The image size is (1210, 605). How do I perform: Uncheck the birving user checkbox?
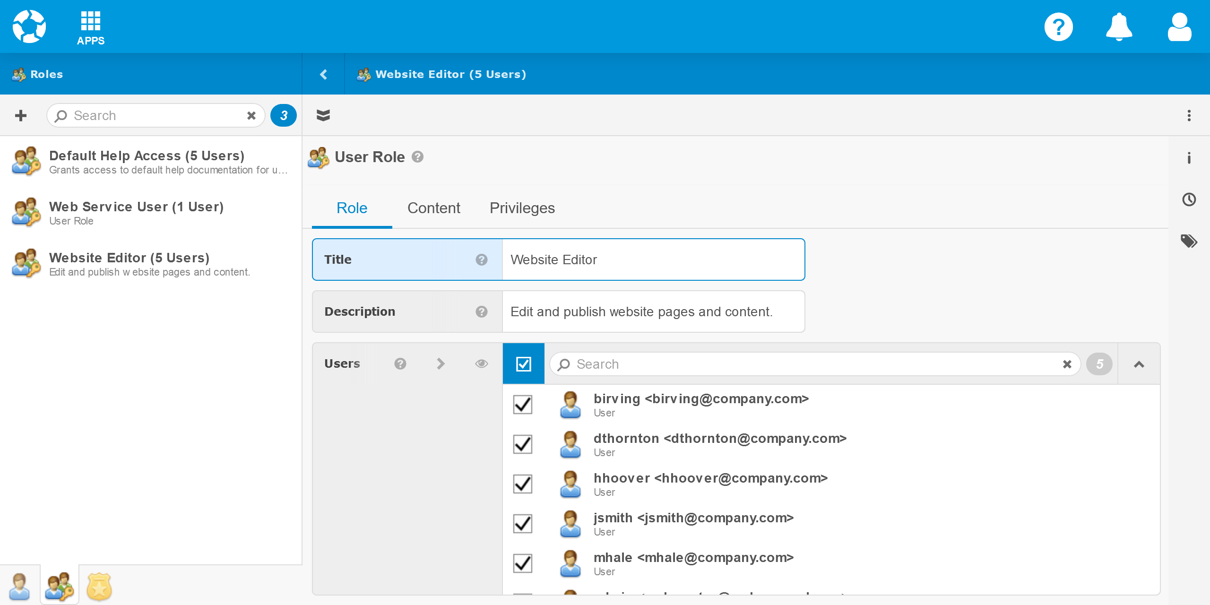point(523,405)
